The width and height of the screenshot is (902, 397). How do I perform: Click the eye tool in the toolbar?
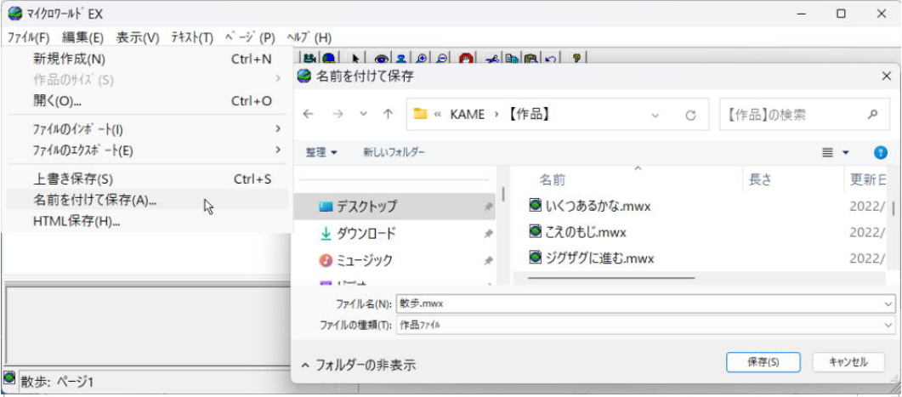(x=382, y=58)
